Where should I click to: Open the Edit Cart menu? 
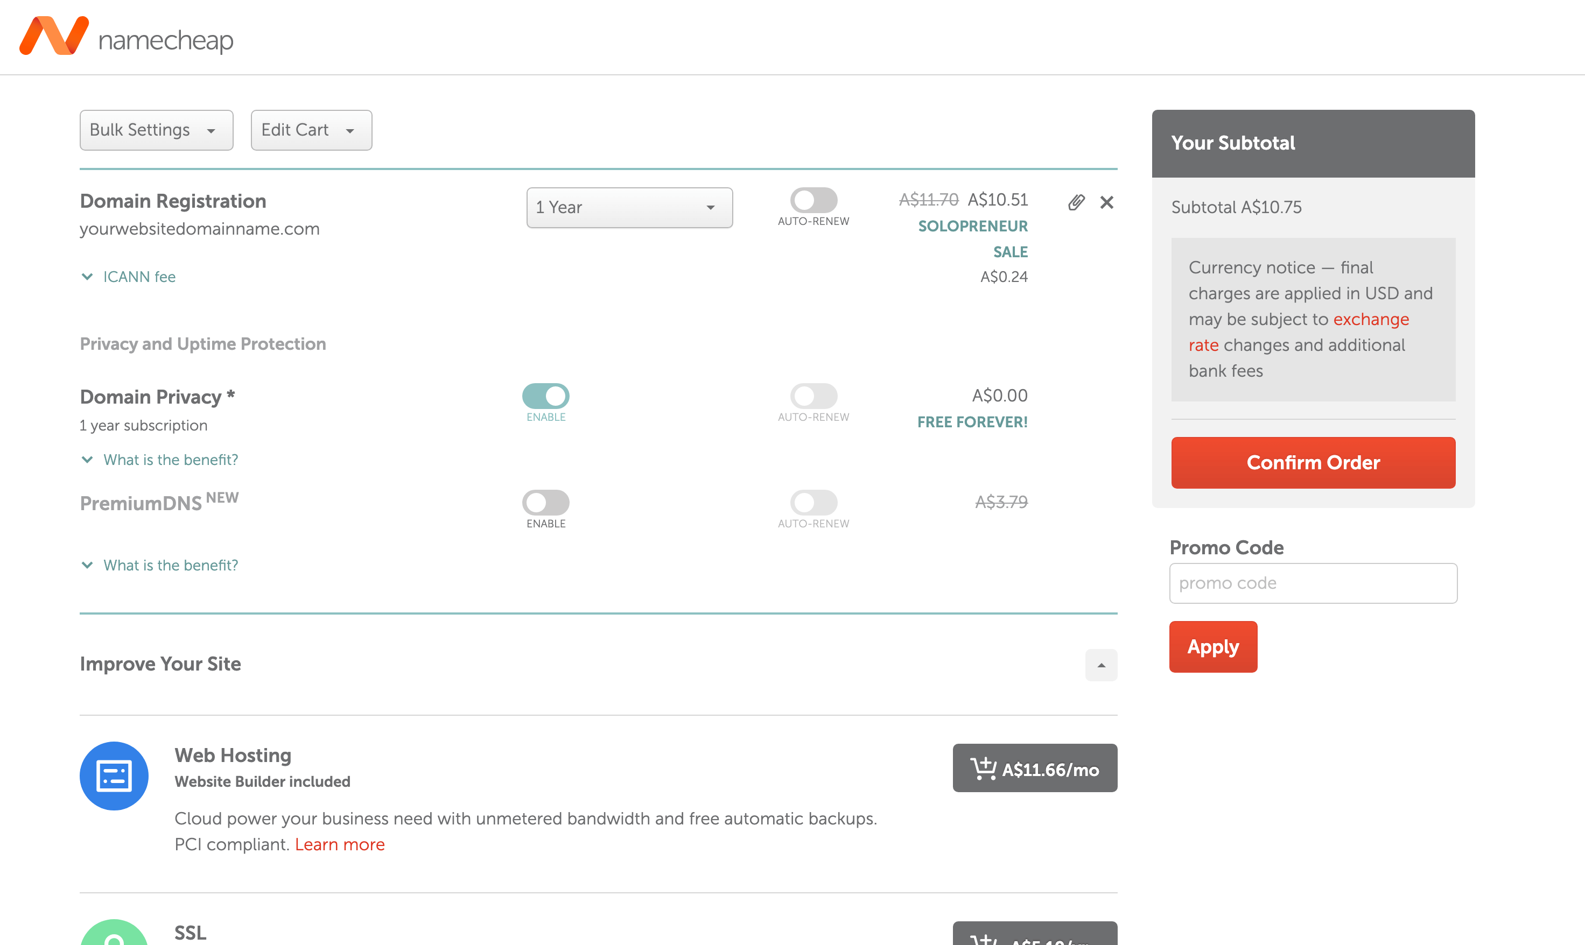pos(311,130)
